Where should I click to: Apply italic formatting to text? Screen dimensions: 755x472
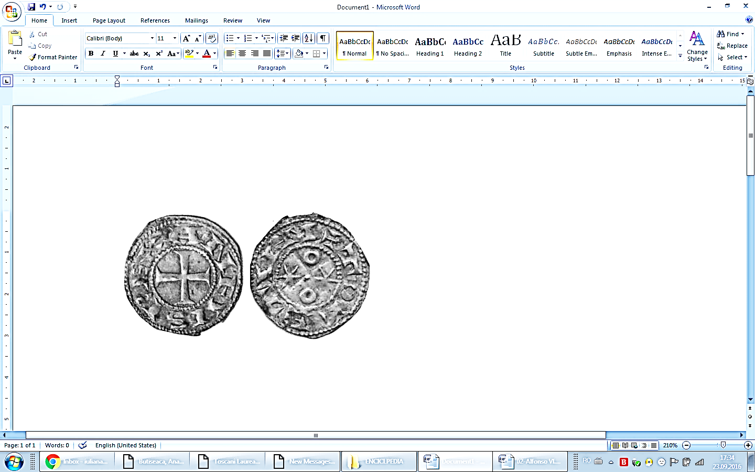[103, 53]
